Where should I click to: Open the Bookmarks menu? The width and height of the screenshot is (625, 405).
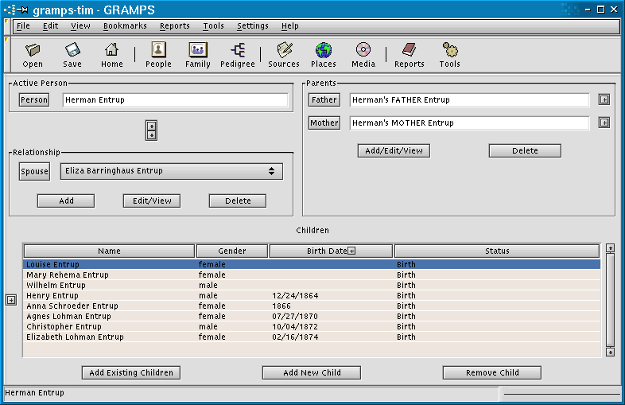[x=125, y=26]
